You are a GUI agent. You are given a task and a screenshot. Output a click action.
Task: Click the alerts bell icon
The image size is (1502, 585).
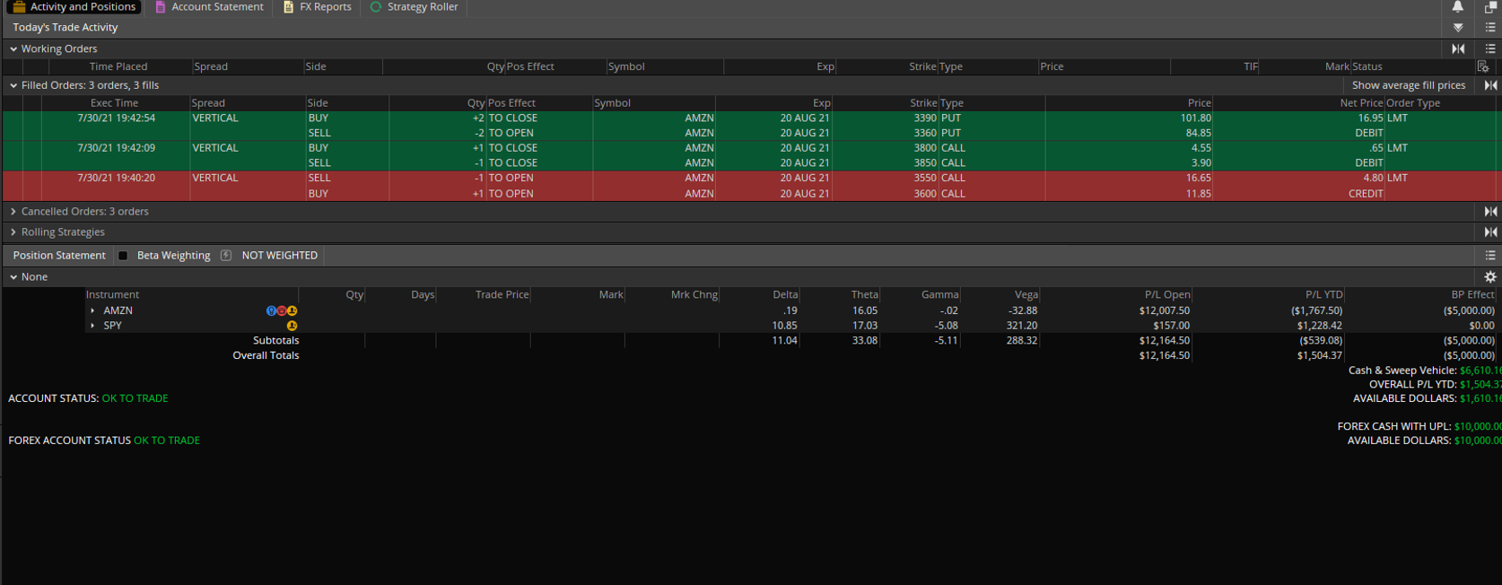[1458, 7]
